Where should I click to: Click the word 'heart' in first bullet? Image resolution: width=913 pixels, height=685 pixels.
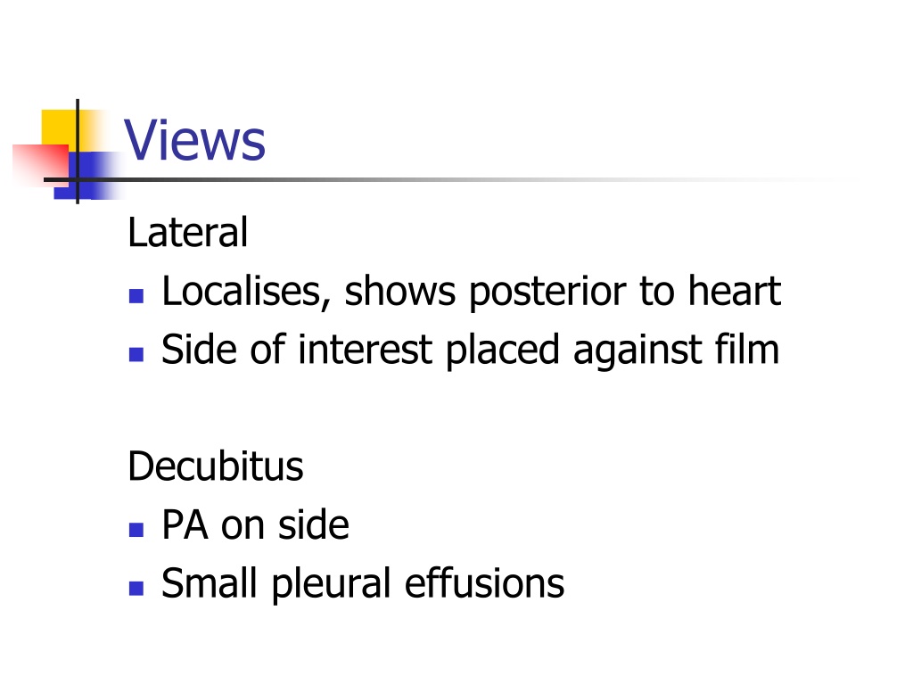coord(735,291)
